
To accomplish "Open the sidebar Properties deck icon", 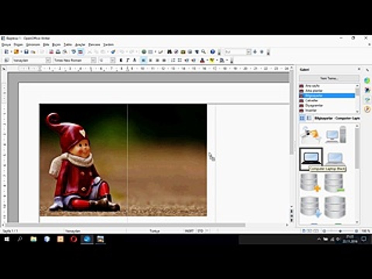I will pyautogui.click(x=367, y=81).
